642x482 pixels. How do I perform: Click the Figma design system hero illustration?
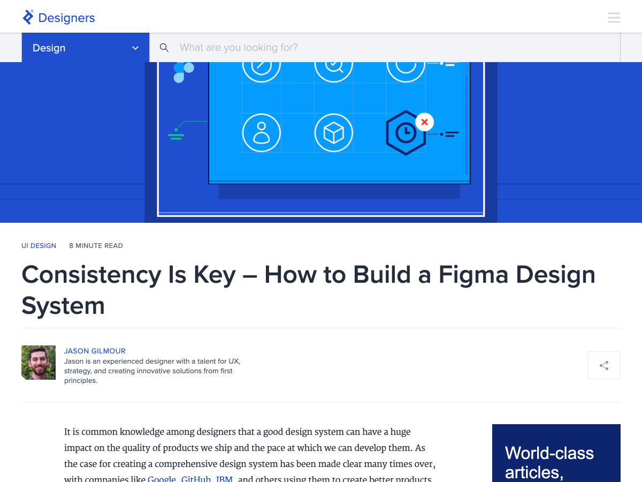pos(321,142)
